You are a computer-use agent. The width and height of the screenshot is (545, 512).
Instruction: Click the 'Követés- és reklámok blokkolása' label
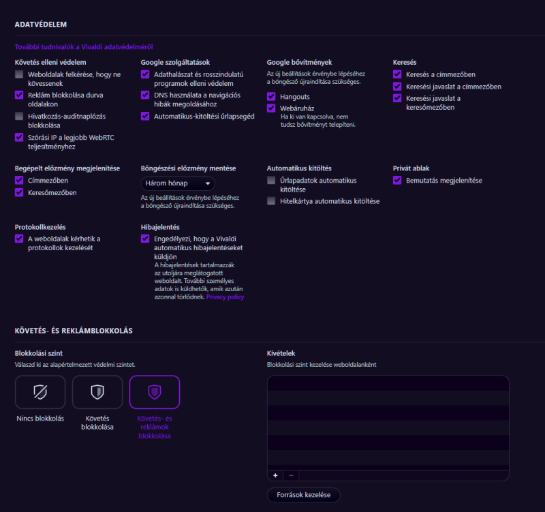click(x=155, y=427)
